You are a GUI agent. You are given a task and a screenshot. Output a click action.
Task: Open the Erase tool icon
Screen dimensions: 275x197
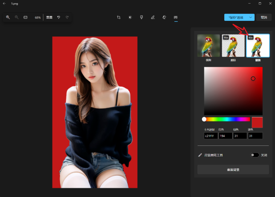[x=164, y=17]
